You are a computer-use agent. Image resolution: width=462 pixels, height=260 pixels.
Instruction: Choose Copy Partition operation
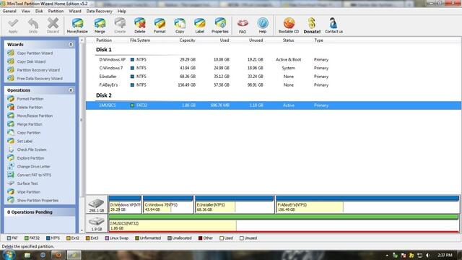pyautogui.click(x=29, y=133)
